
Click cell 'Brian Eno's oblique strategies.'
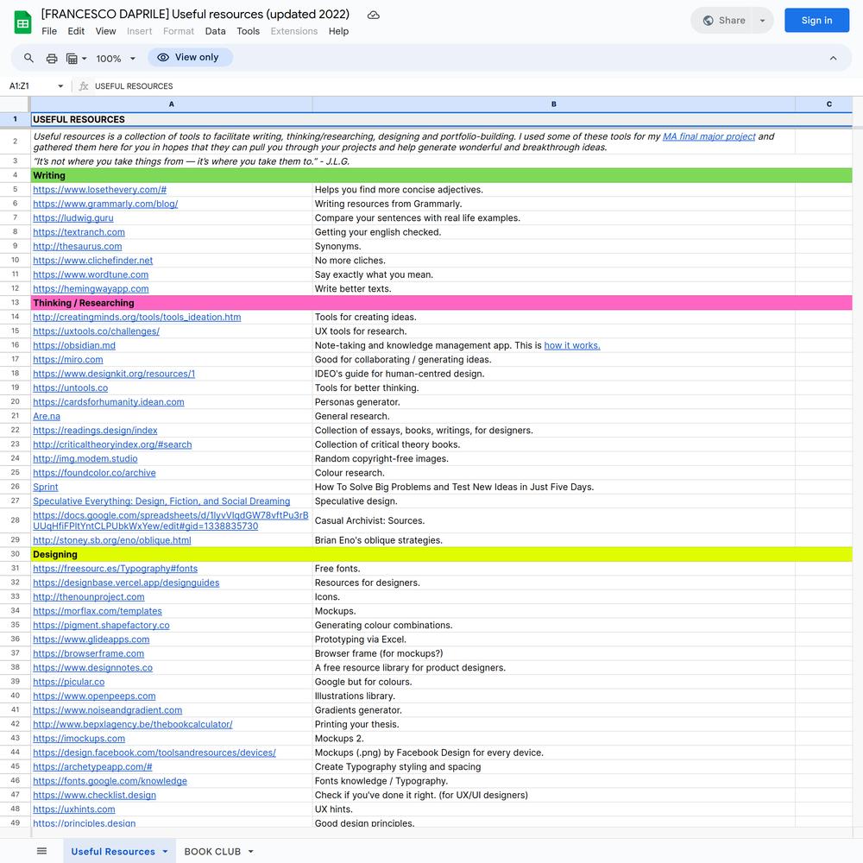pos(554,540)
